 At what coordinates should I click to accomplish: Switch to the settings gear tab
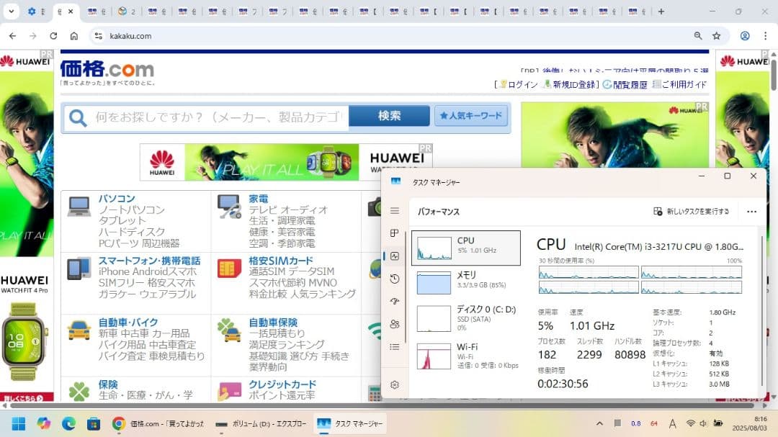[37, 11]
